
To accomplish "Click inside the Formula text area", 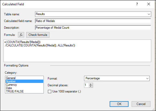I will [77, 51].
